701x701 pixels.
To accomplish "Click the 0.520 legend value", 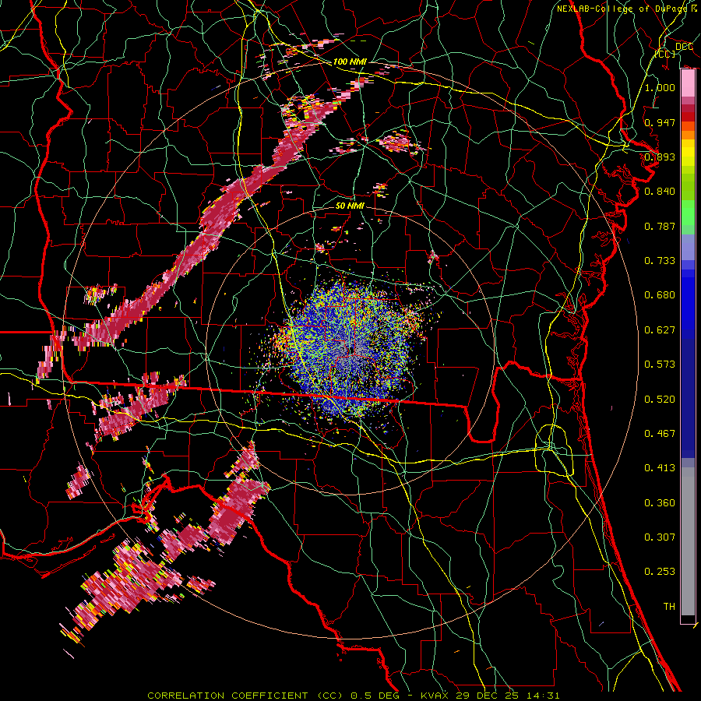I will pos(660,400).
